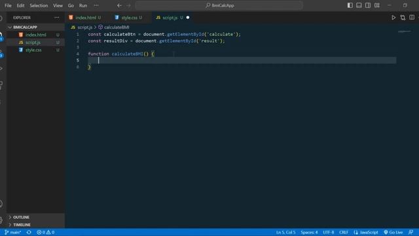Screen dimensions: 419x236
Task: Go back with the navigation arrow
Action: tap(119, 5)
